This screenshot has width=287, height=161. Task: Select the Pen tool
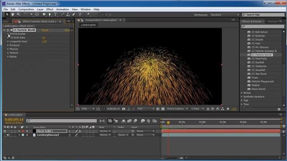[x=50, y=14]
